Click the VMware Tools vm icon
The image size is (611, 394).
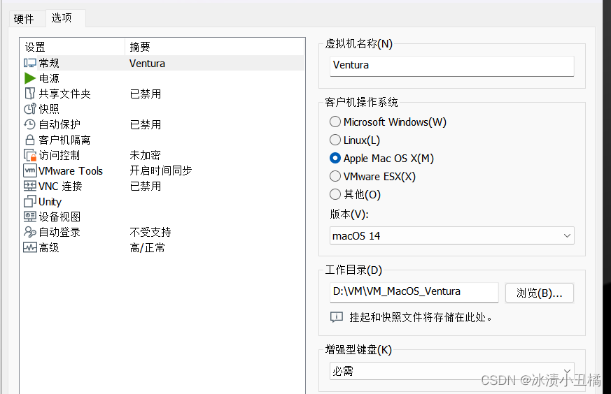[x=30, y=170]
